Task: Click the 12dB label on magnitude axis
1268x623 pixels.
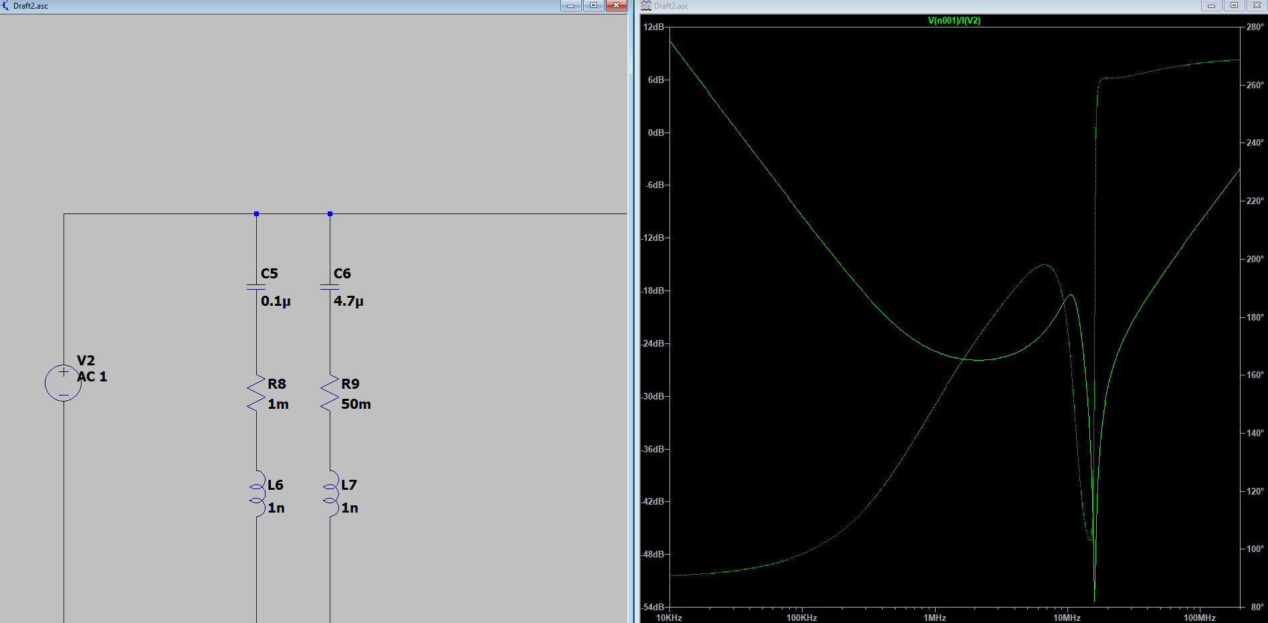Action: pos(653,27)
